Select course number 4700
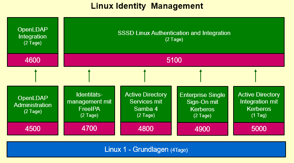This screenshot has width=294, height=163. coord(89,128)
